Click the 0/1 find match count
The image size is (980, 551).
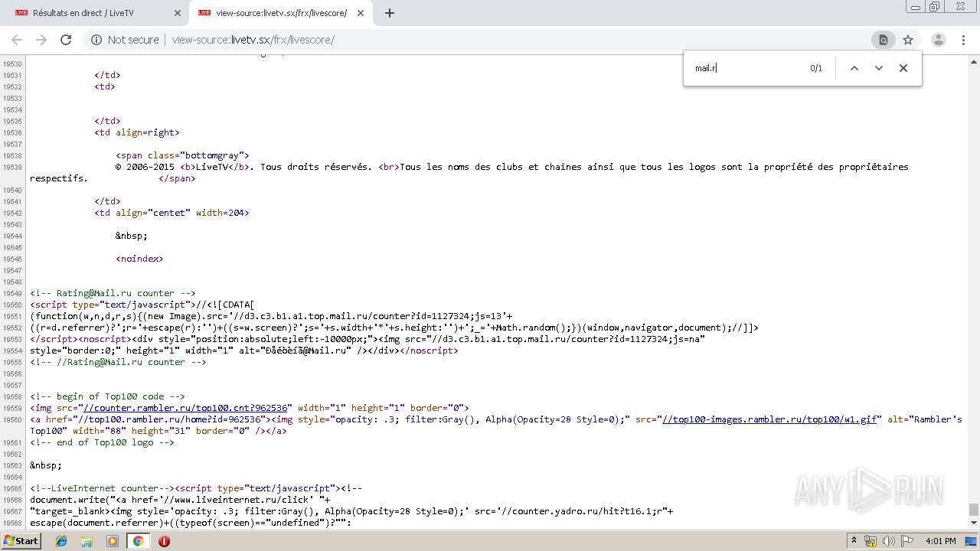(816, 68)
